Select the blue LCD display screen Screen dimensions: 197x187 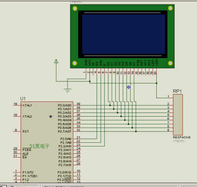coord(124,34)
